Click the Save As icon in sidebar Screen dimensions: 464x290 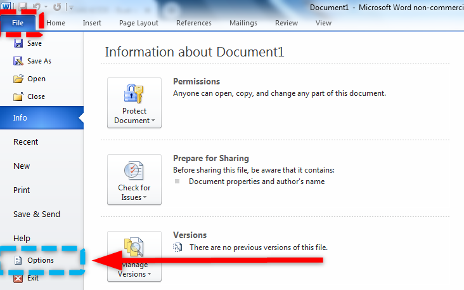18,61
